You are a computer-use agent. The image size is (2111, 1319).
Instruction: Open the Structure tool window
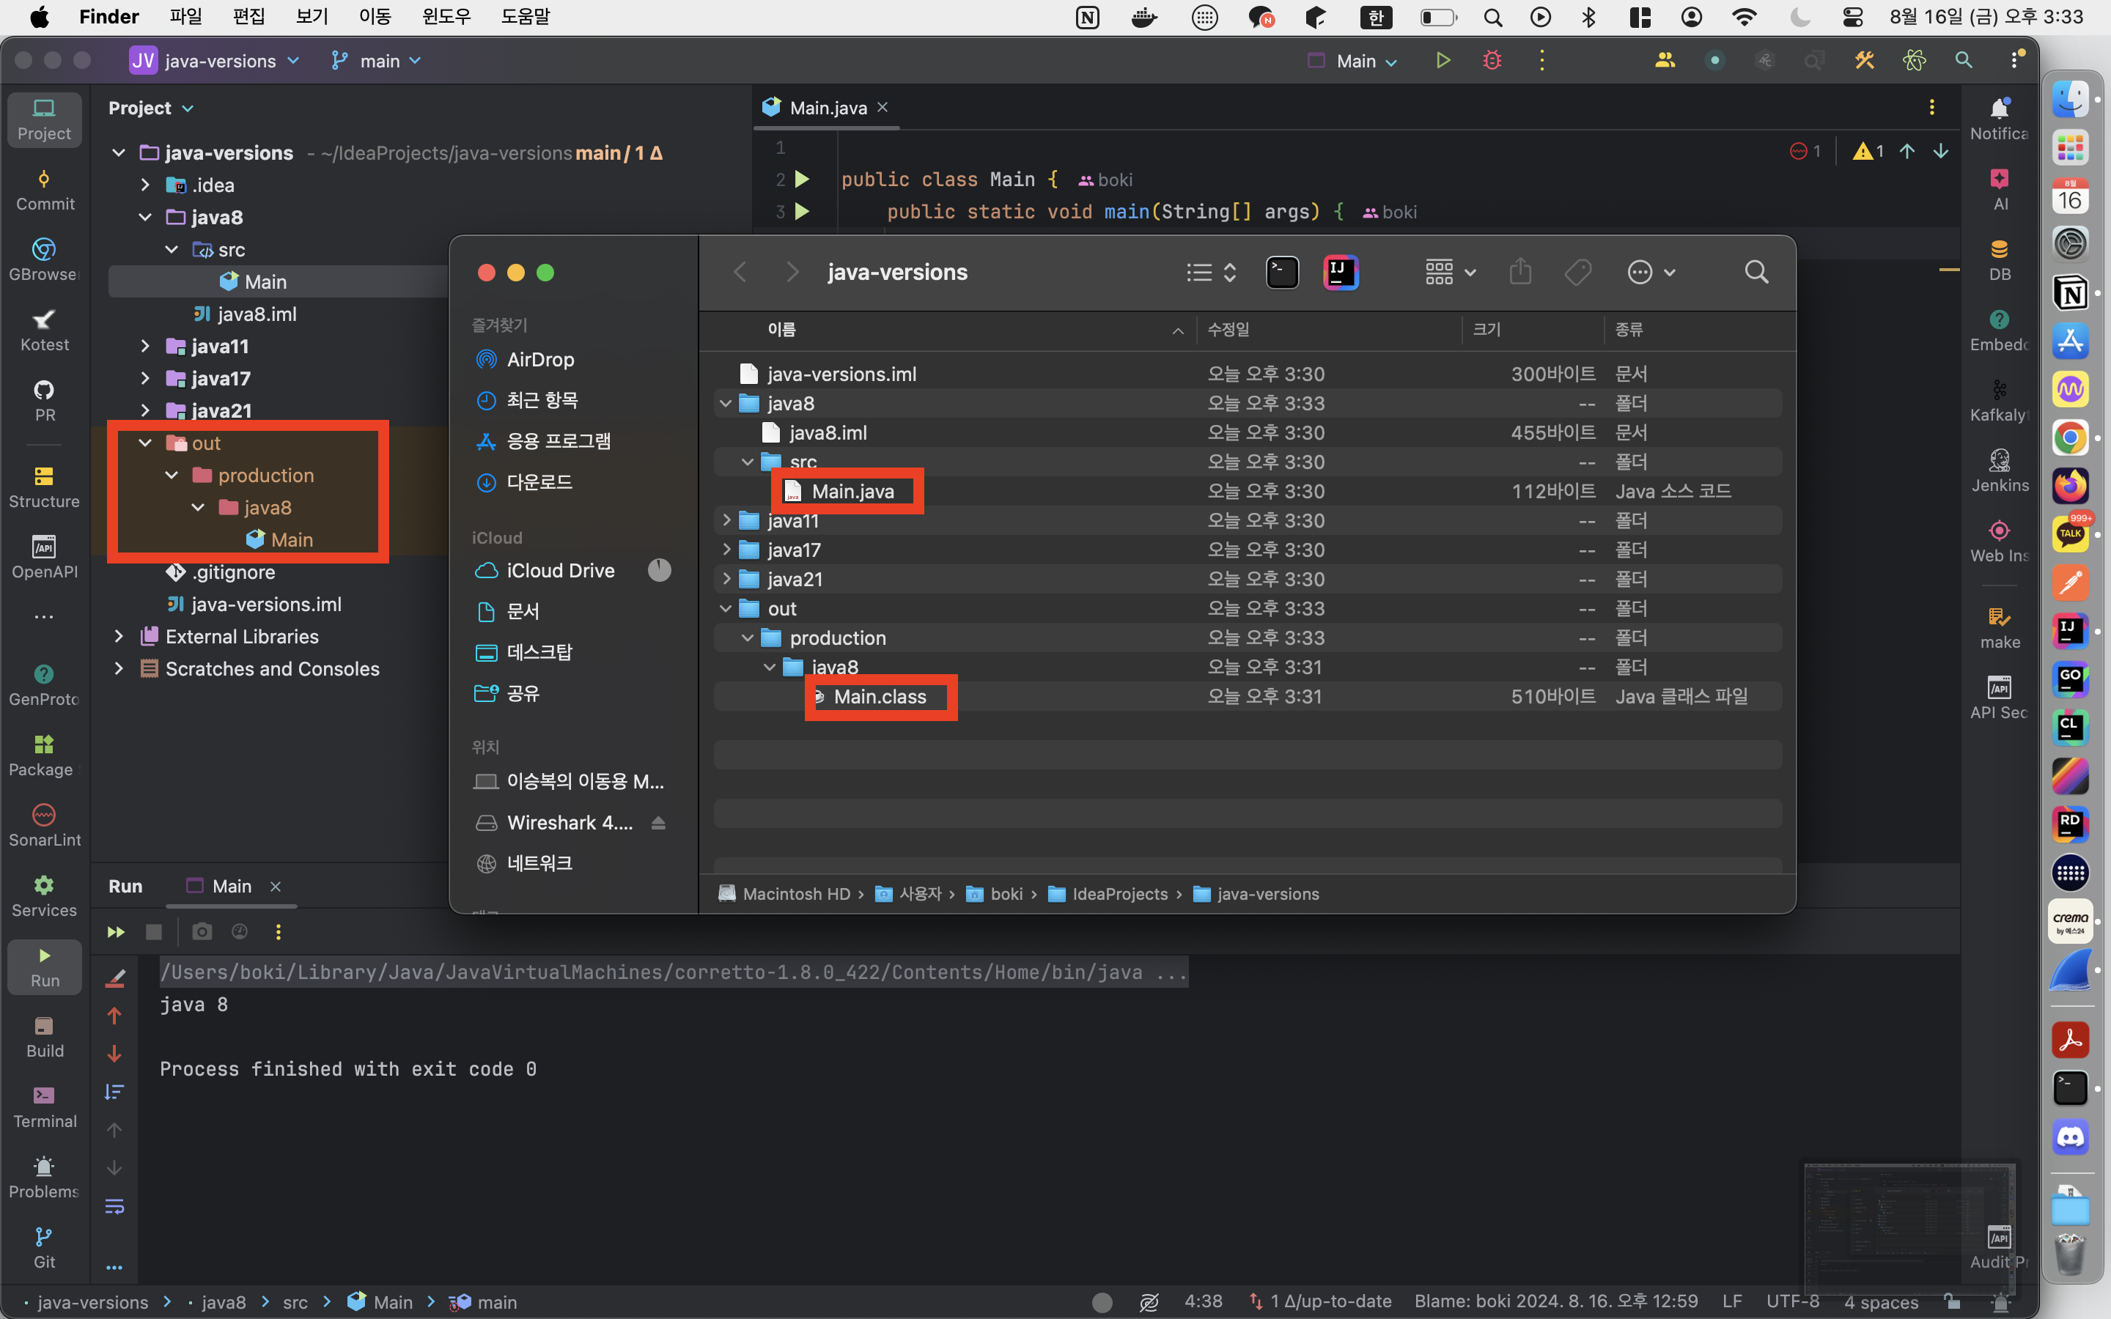(45, 486)
